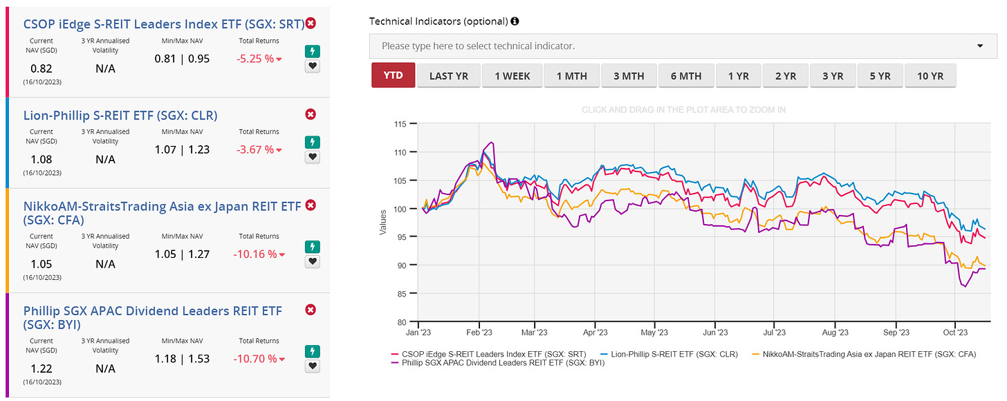Click -5.25 % total returns value
This screenshot has width=1007, height=401.
click(x=259, y=59)
